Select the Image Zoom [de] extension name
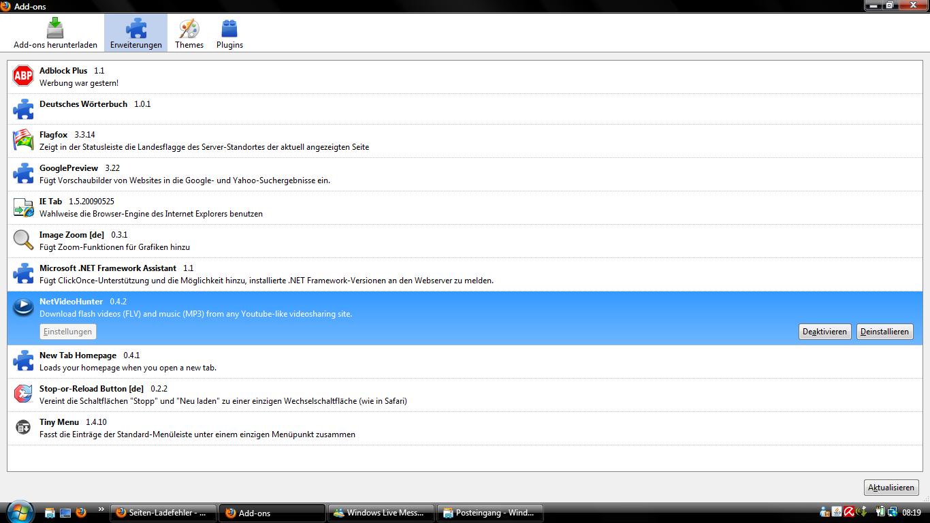Viewport: 930px width, 523px height. 71,235
